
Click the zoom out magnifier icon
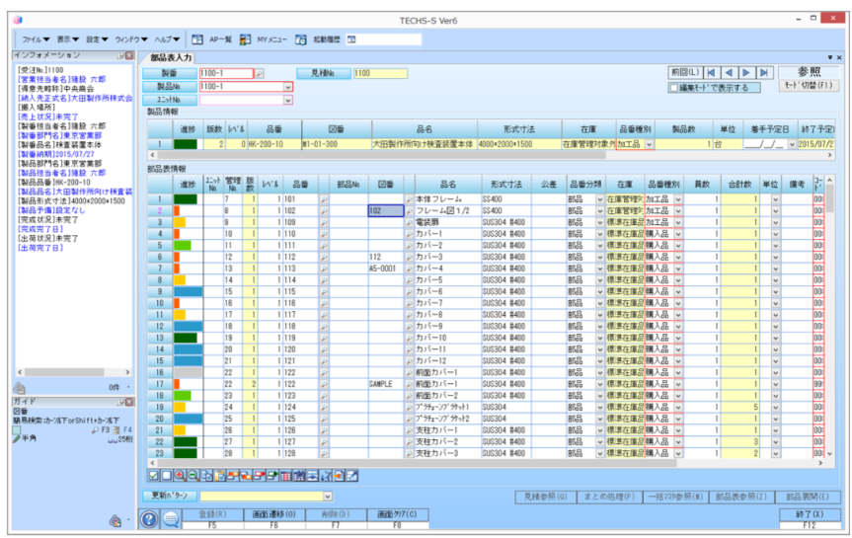point(193,476)
